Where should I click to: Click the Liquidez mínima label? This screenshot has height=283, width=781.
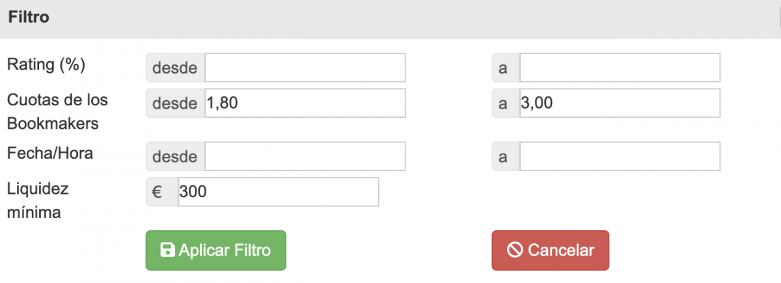click(38, 200)
